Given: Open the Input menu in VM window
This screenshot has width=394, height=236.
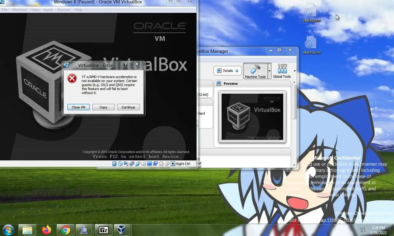Looking at the screenshot, I should (48, 10).
